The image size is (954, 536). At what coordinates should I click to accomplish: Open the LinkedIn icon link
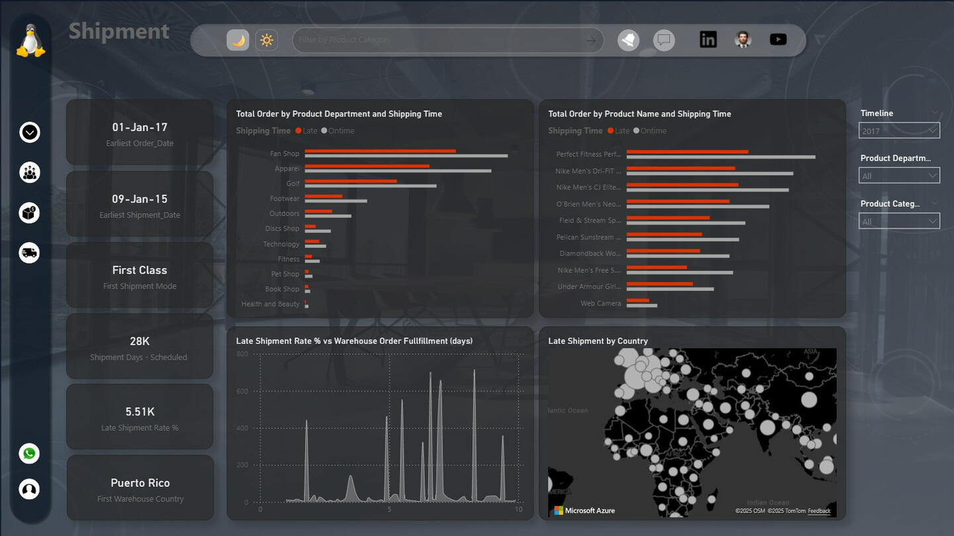[x=708, y=40]
